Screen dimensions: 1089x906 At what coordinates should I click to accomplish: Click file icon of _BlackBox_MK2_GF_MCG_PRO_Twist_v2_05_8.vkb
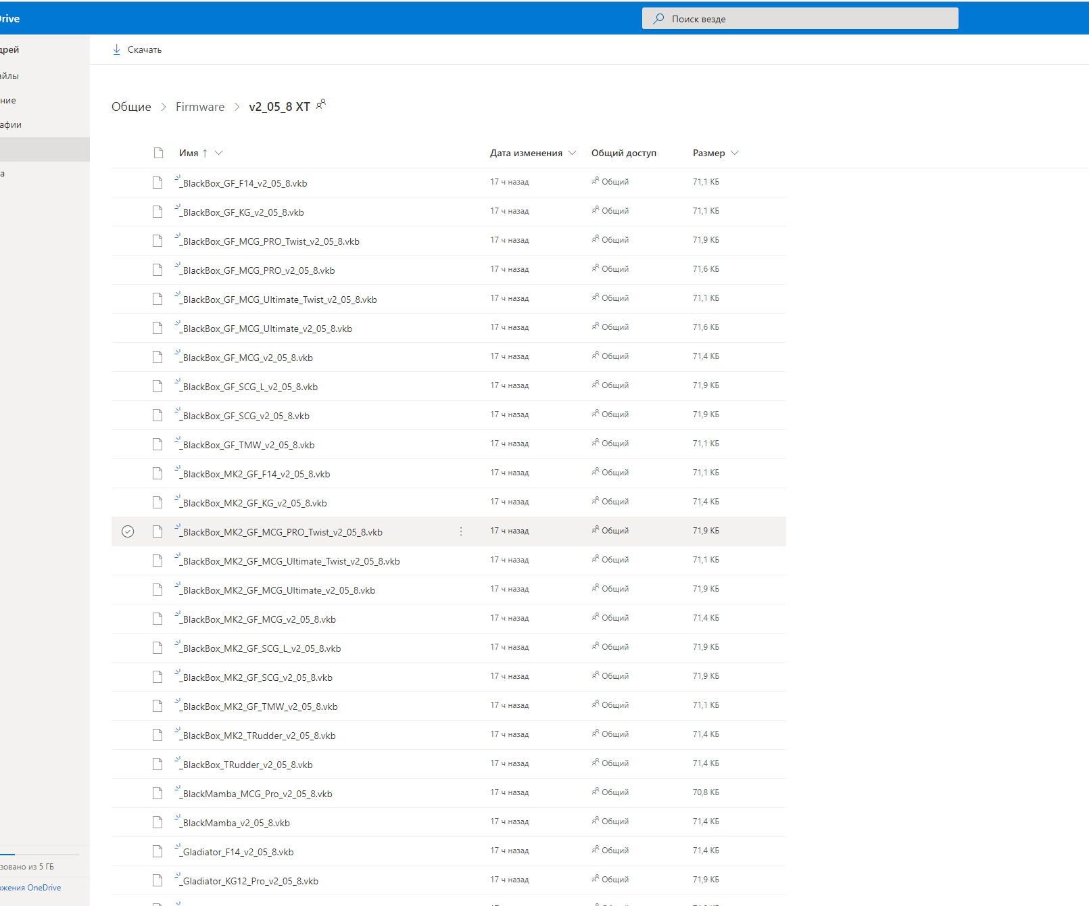tap(158, 531)
